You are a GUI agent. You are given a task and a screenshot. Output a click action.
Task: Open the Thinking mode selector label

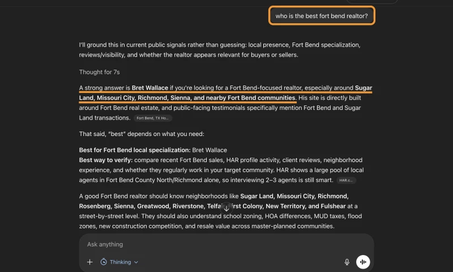120,262
